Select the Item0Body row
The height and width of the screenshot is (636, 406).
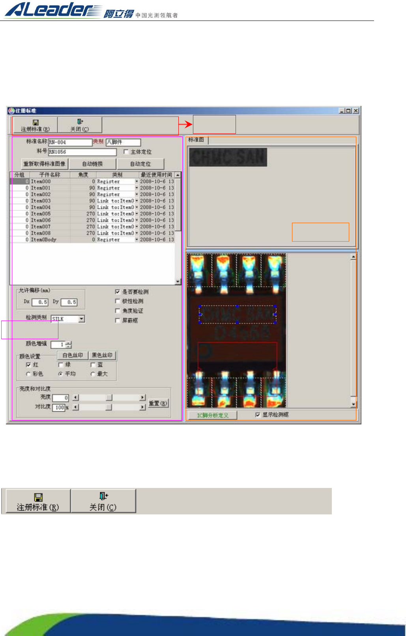point(93,240)
